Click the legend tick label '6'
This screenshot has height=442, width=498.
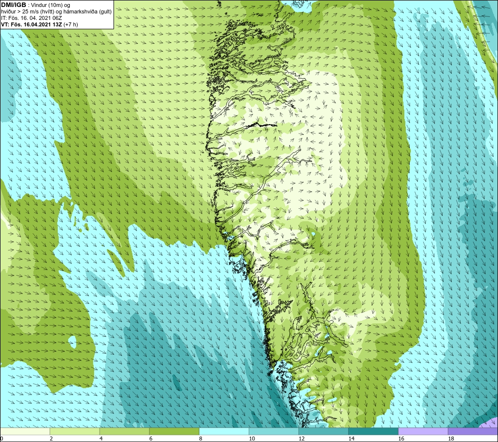point(151,439)
